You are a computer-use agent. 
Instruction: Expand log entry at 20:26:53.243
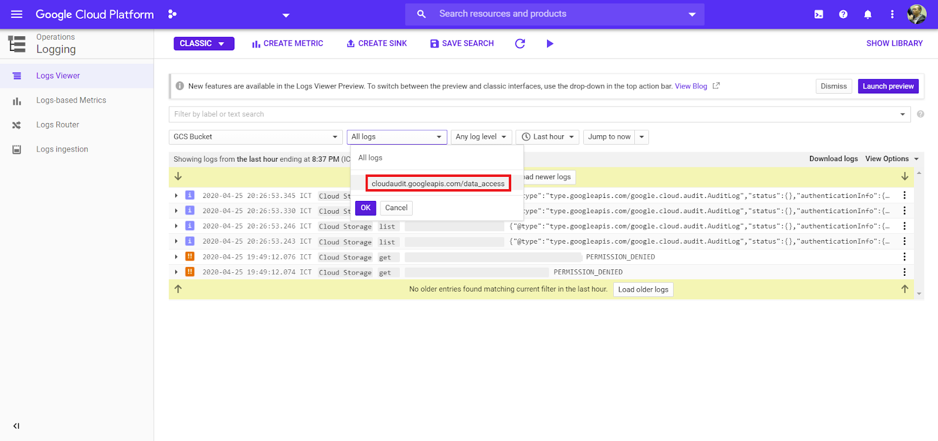[x=176, y=241]
